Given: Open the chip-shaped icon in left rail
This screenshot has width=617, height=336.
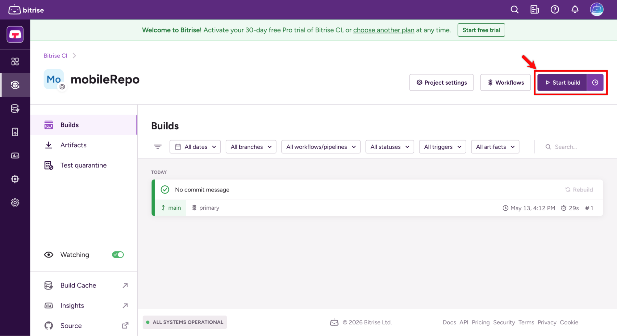Looking at the screenshot, I should pos(15,179).
